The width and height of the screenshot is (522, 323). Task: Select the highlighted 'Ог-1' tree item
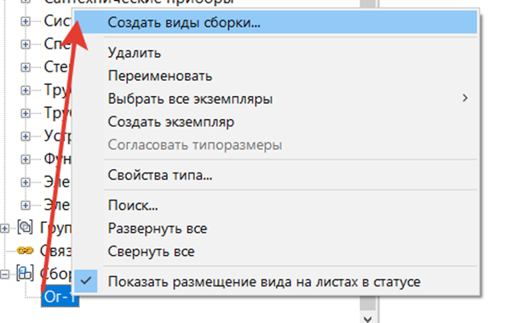[60, 297]
